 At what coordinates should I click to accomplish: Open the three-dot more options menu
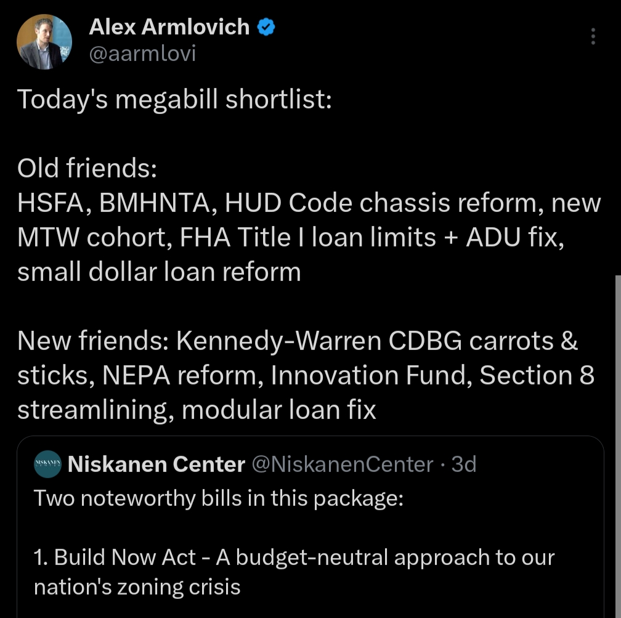593,36
